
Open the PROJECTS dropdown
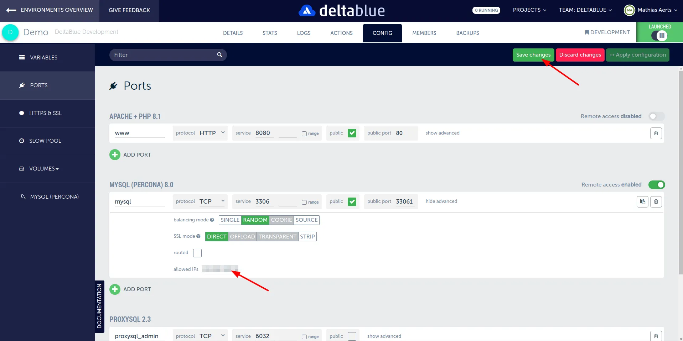pyautogui.click(x=529, y=10)
